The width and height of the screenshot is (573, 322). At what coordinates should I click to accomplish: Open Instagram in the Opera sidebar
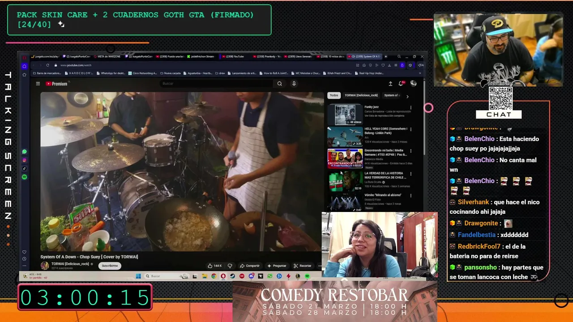tap(24, 160)
